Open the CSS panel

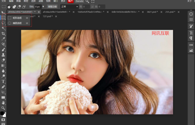click(x=191, y=45)
